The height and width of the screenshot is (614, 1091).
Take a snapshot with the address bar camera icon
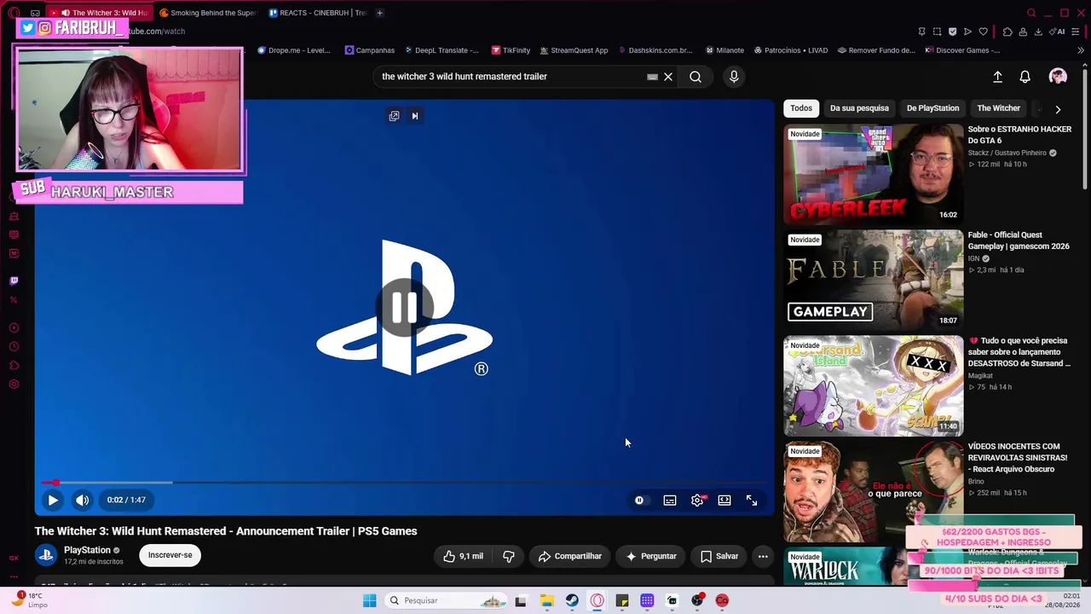(937, 32)
